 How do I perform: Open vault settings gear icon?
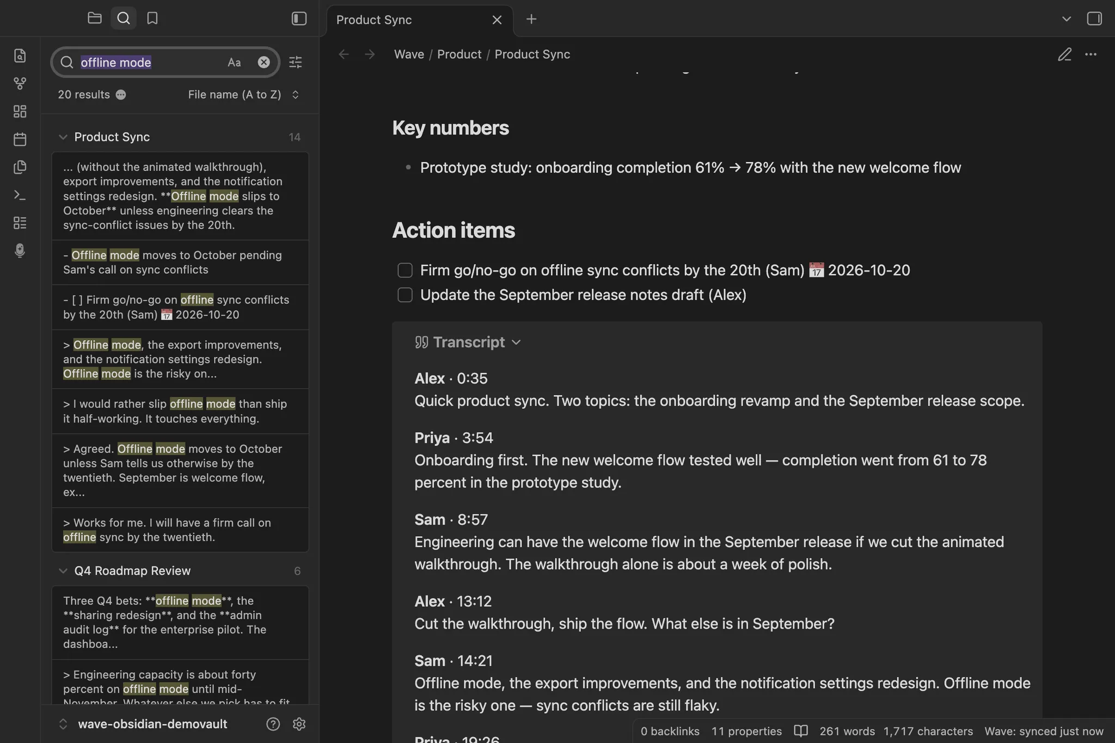point(299,724)
